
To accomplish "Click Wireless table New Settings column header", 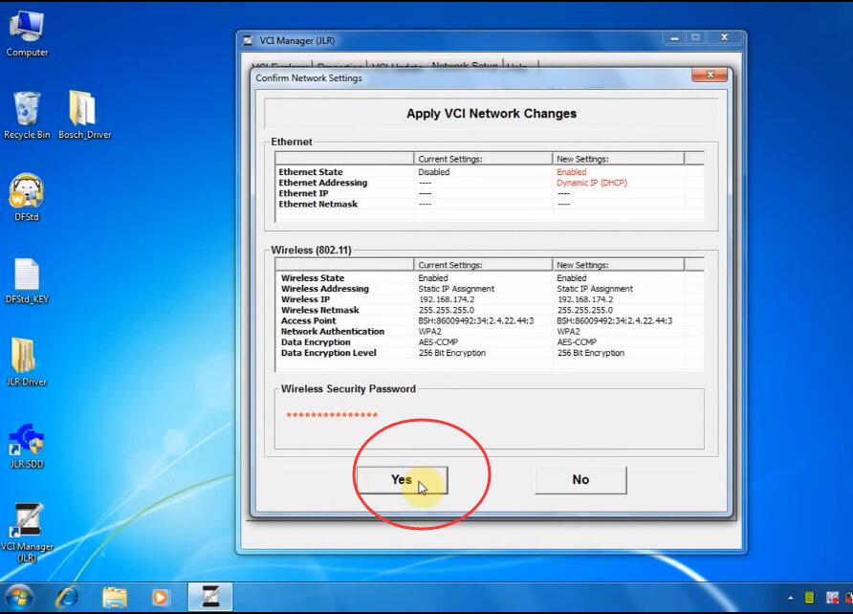I will click(618, 265).
